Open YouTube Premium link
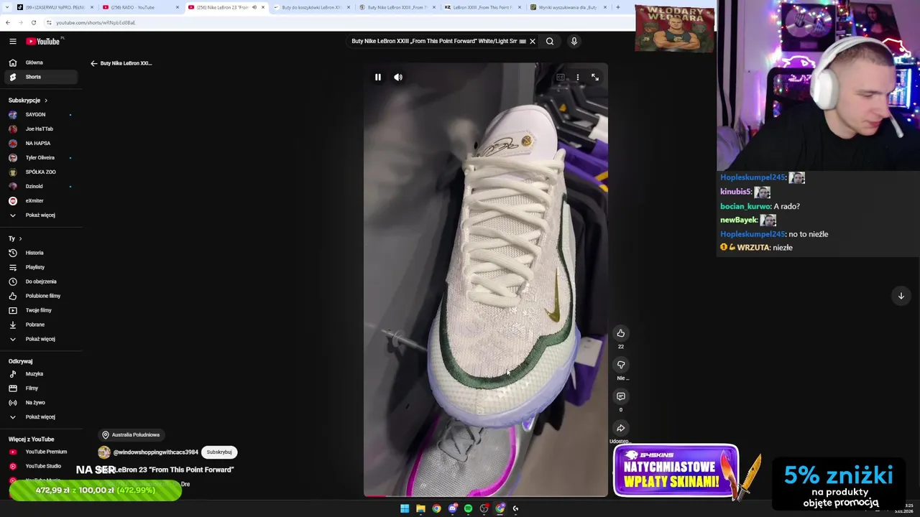920x517 pixels. [x=42, y=452]
